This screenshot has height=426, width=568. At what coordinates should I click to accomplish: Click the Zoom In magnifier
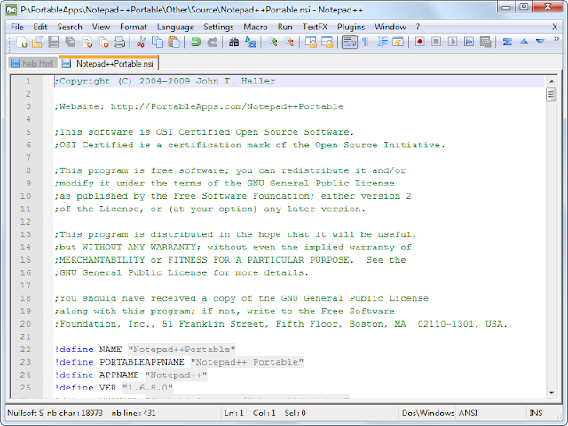pos(272,43)
